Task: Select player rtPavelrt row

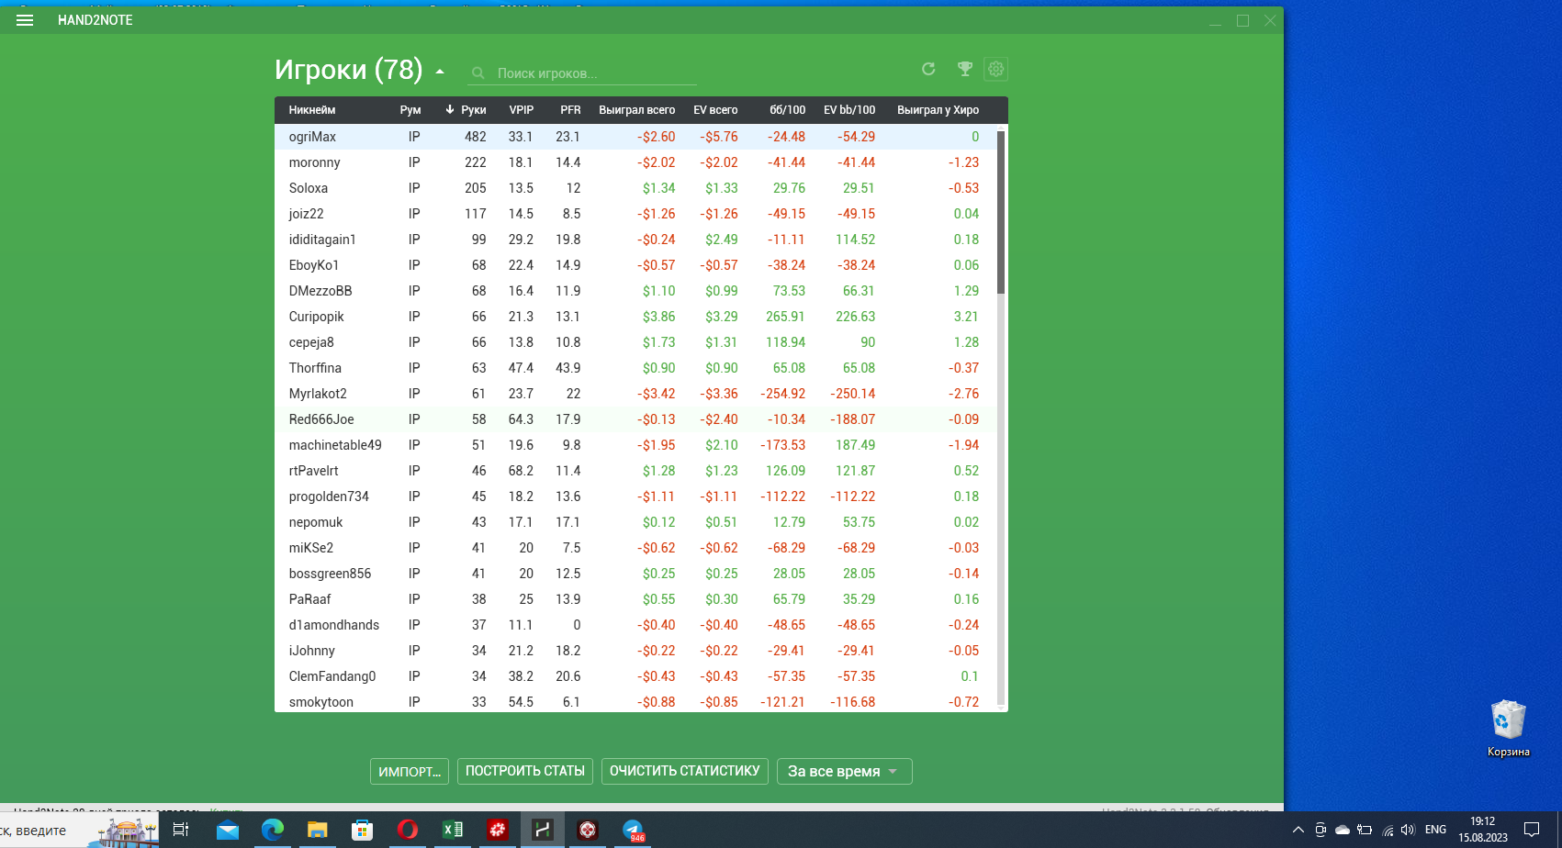Action: (x=635, y=471)
